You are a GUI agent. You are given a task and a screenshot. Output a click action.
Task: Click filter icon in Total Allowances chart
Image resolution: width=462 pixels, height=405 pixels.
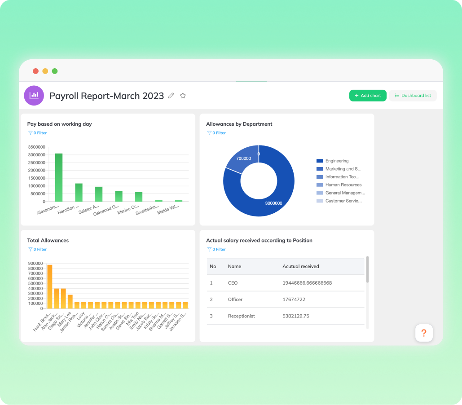tap(31, 249)
